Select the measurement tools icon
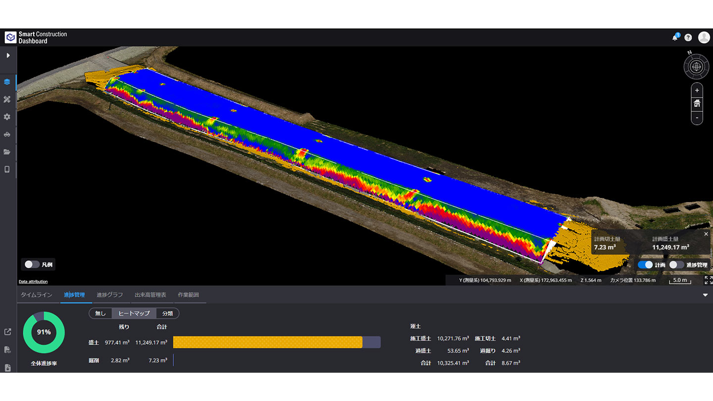 click(x=7, y=100)
